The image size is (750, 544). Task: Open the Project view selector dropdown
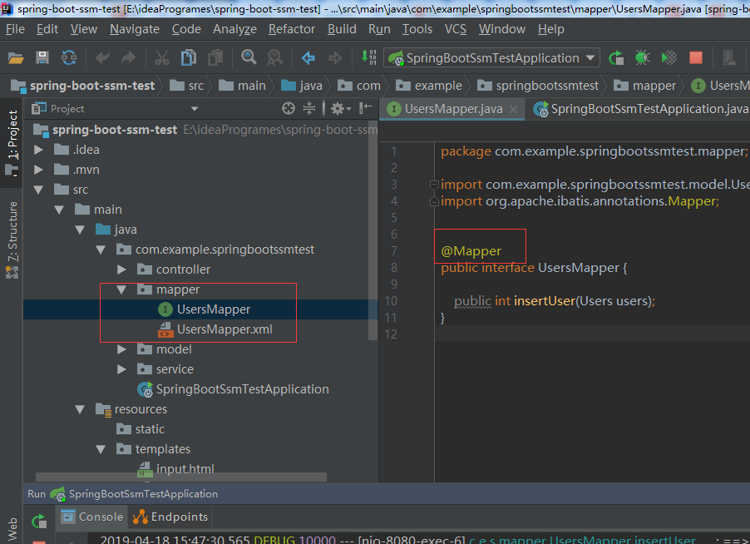click(195, 109)
